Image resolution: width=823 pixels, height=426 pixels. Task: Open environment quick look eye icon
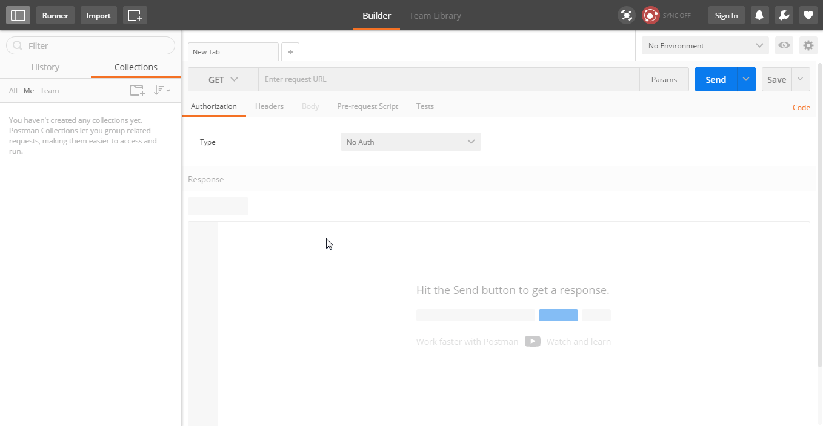pos(784,45)
